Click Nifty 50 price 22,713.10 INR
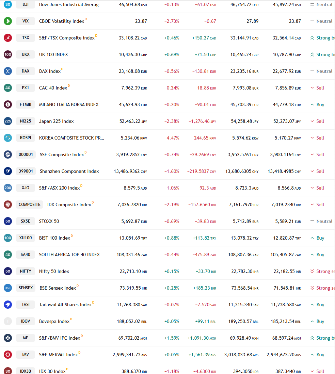Image resolution: width=335 pixels, height=374 pixels. point(133,272)
